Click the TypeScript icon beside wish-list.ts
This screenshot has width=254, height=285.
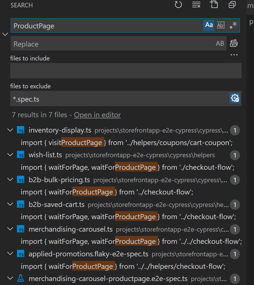21,155
